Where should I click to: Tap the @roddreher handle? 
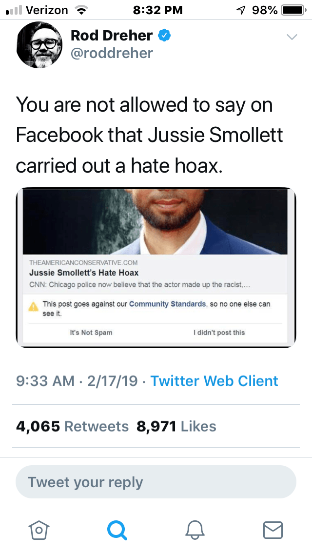pos(112,53)
